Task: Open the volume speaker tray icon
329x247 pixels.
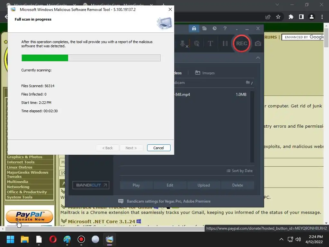Action: click(x=298, y=239)
